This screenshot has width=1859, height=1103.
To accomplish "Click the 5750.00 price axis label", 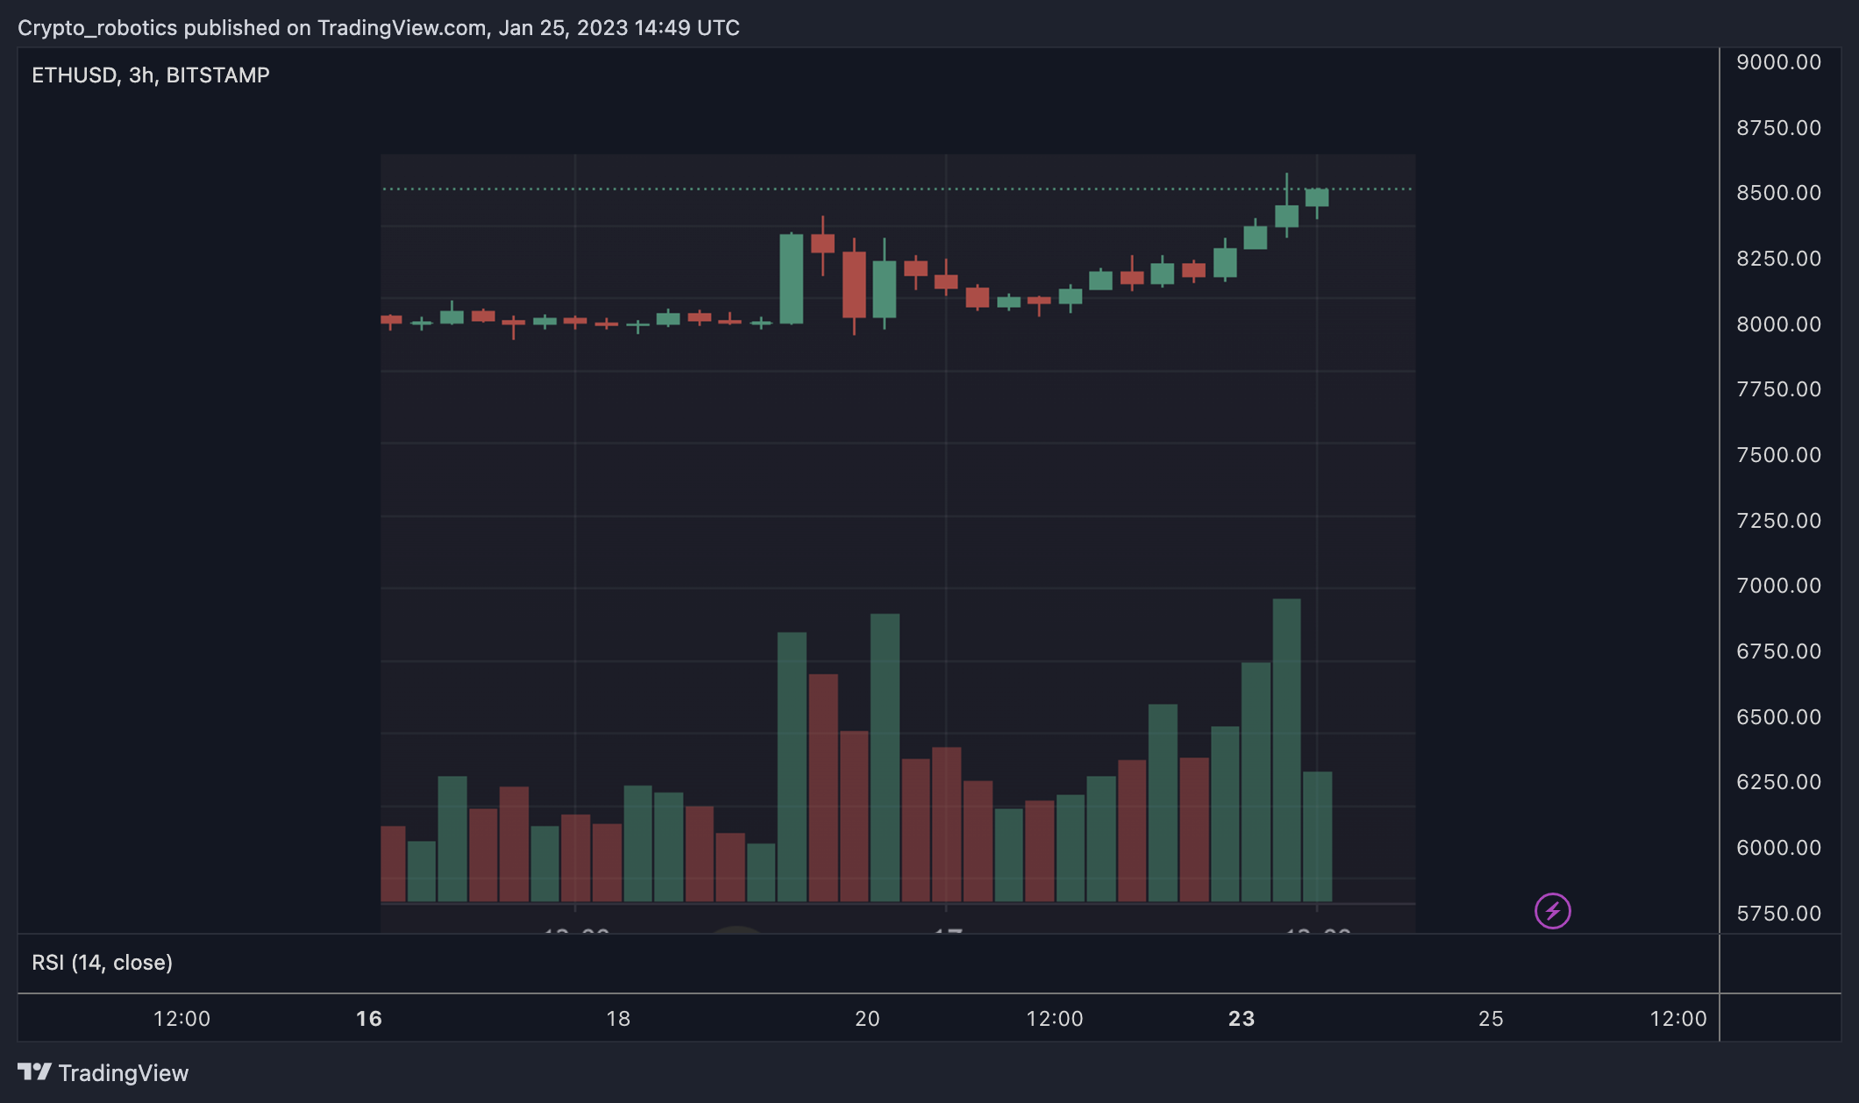I will 1778,914.
